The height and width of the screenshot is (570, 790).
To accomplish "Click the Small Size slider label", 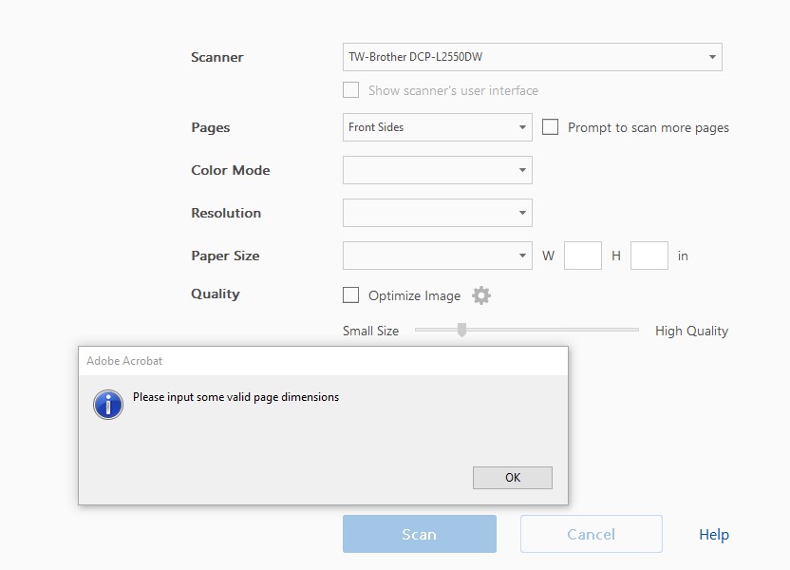I will 370,331.
